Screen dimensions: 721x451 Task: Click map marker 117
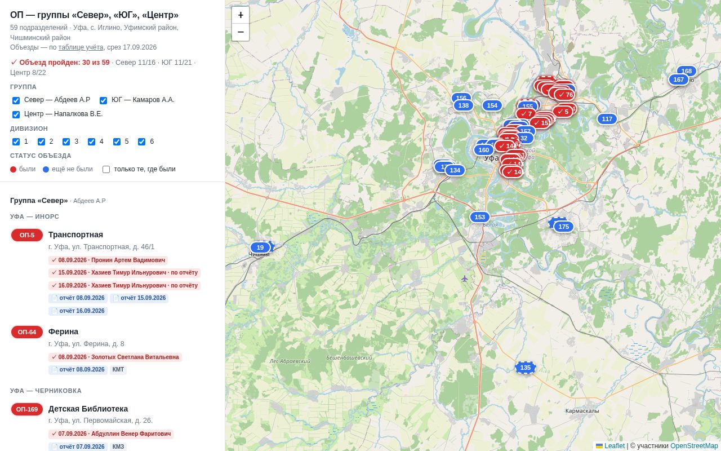coord(607,119)
